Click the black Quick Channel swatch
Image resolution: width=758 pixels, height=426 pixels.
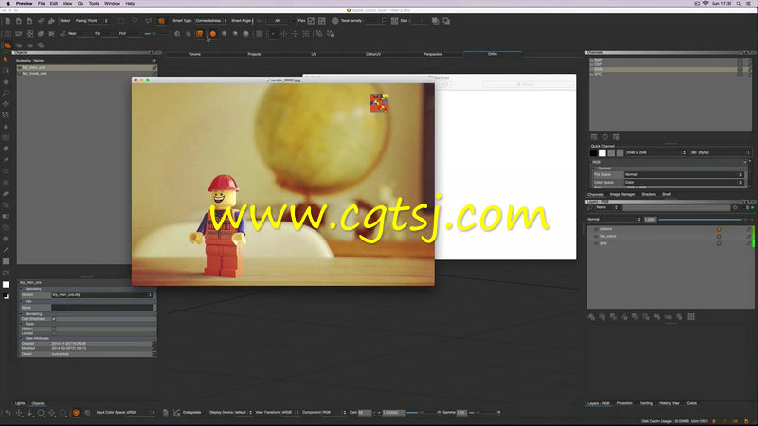click(x=594, y=153)
